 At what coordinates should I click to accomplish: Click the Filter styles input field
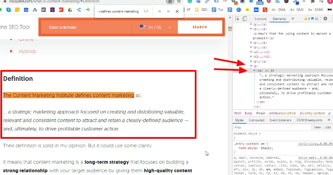tap(272, 127)
